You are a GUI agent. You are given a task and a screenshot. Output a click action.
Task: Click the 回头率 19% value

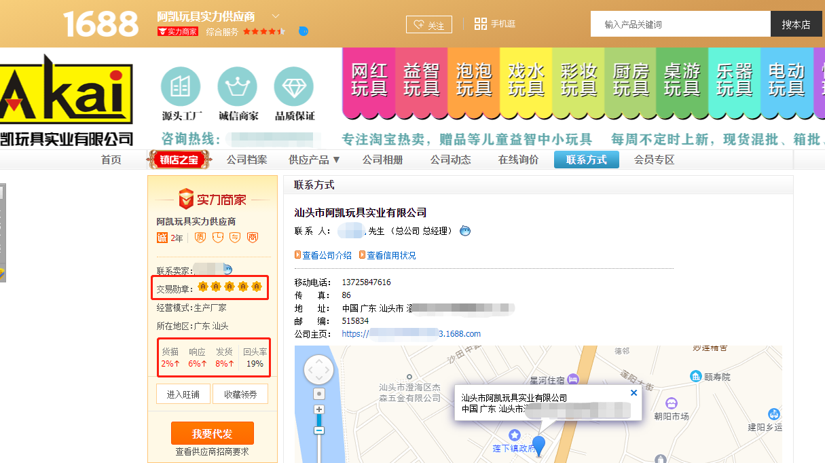tap(255, 363)
